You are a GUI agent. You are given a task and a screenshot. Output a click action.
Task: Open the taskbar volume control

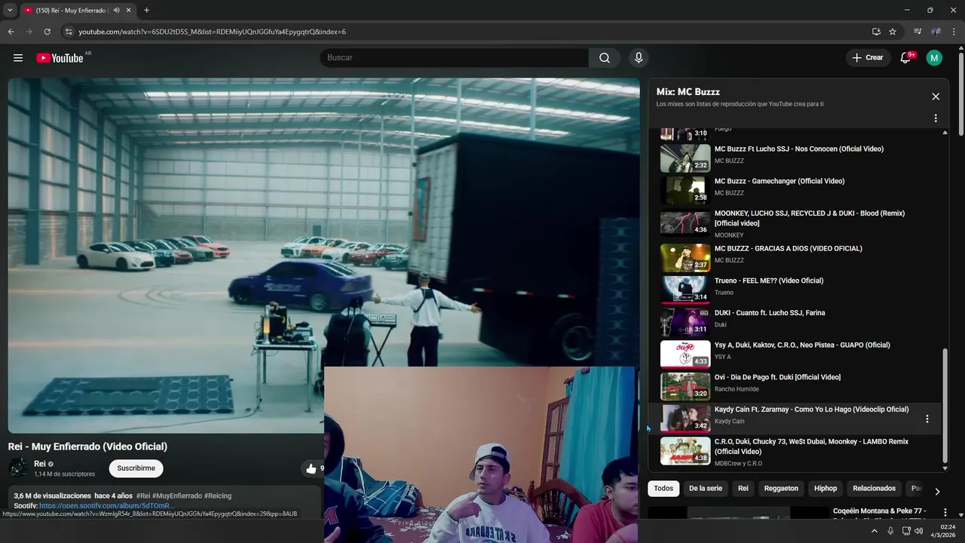click(x=918, y=531)
